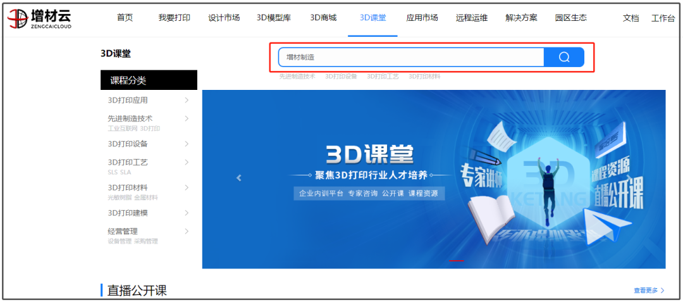Click the 工业互联网 sub-tag
The height and width of the screenshot is (302, 683).
pos(123,129)
